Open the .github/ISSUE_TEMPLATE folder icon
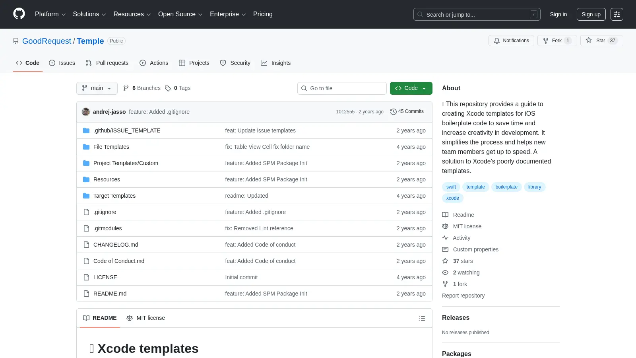The height and width of the screenshot is (358, 636). (86, 130)
